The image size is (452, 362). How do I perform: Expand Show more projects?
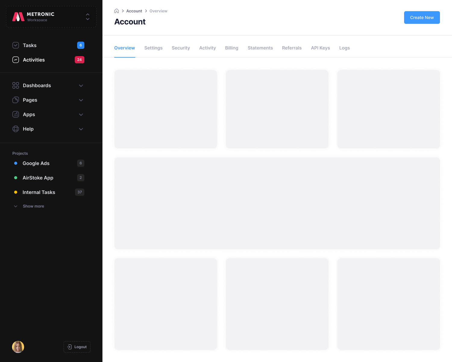[x=33, y=206]
